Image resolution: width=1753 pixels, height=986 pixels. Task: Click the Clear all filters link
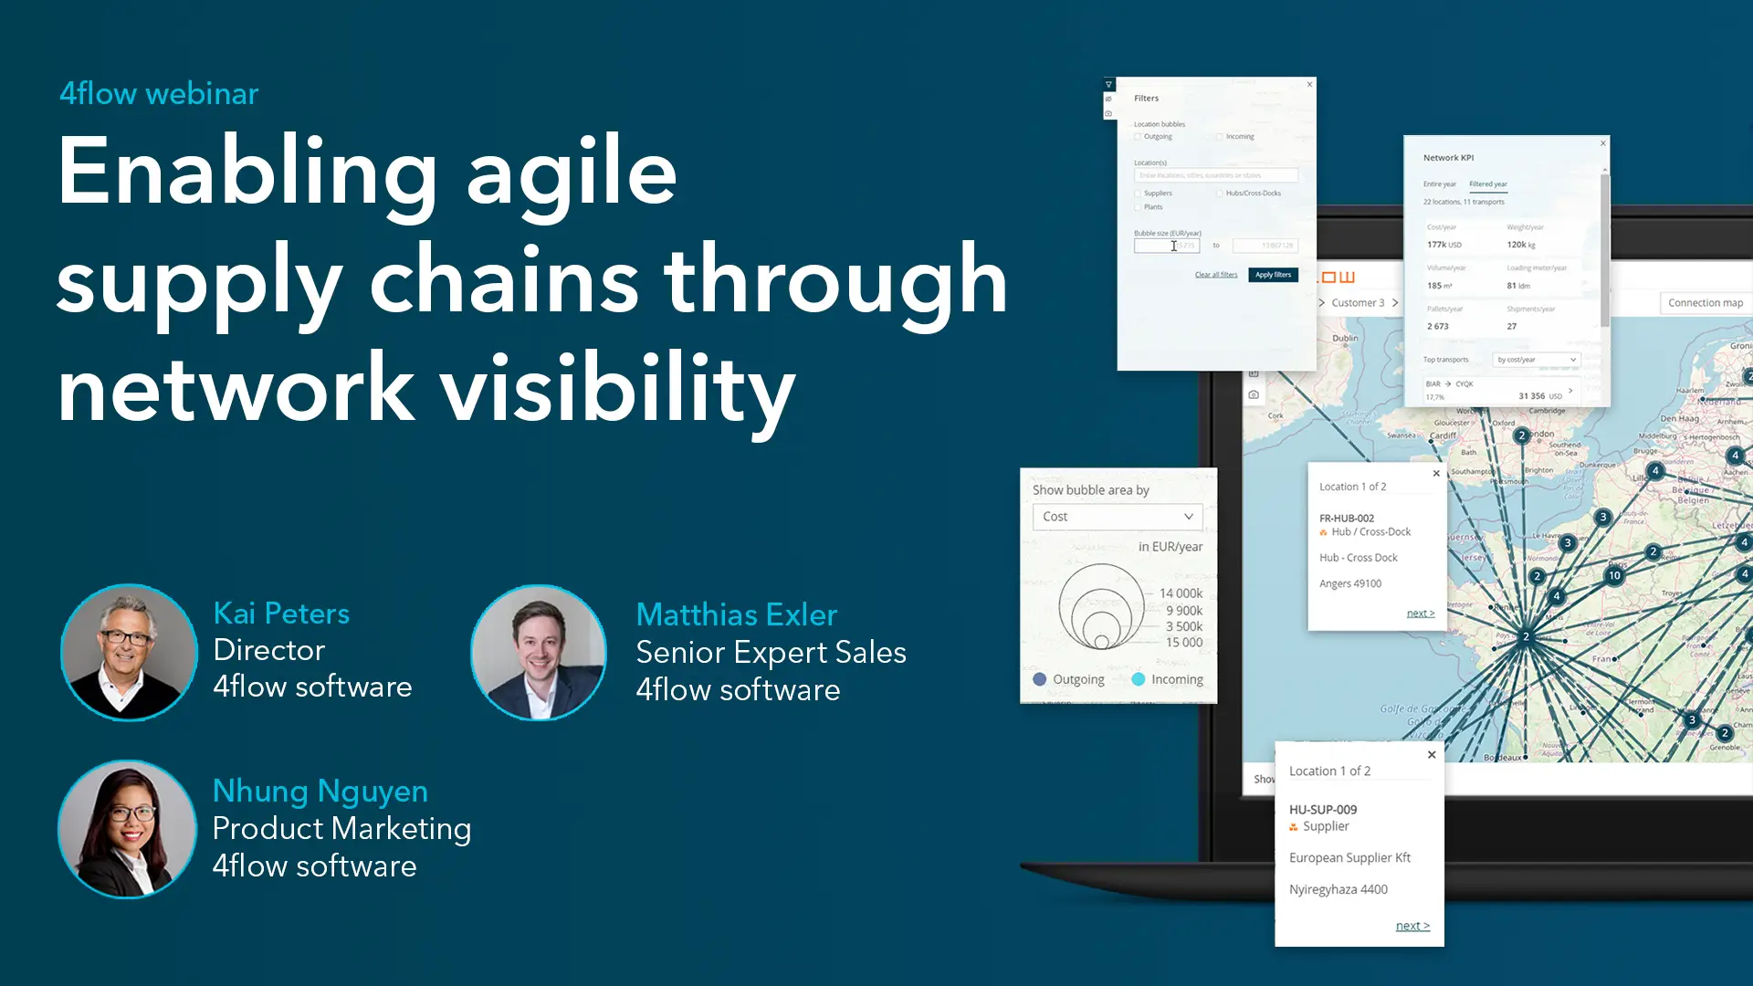click(x=1215, y=275)
